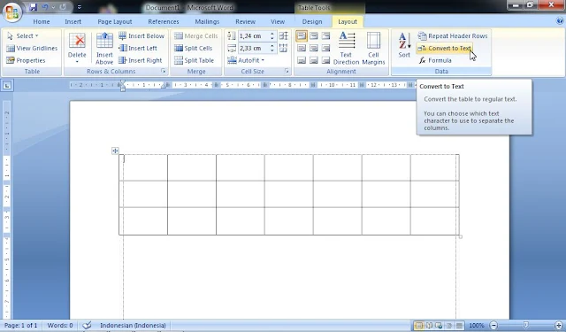Click the column width field showing 2,33 cm

(253, 48)
